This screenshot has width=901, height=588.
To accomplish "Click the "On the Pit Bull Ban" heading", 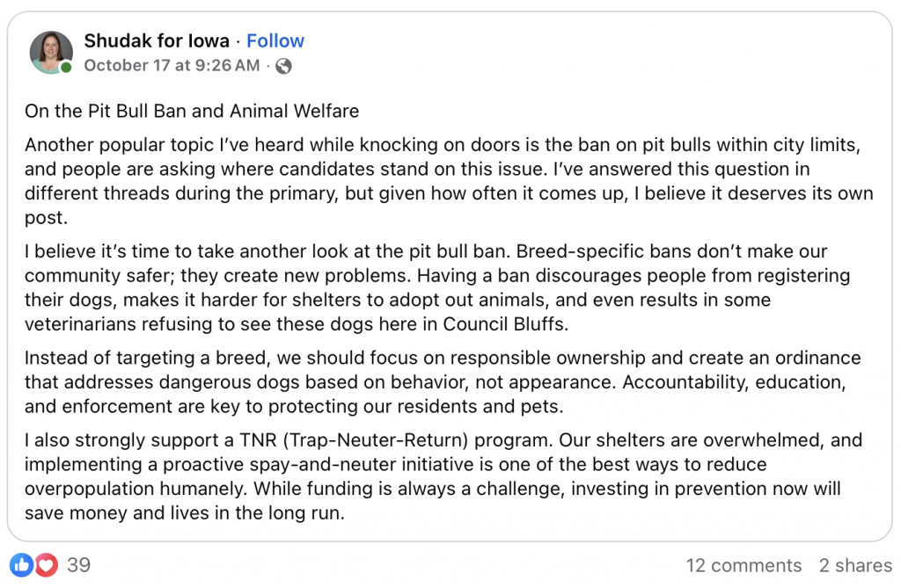I will pos(192,111).
